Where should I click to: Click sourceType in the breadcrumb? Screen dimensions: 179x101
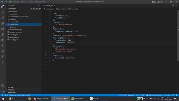click(75, 9)
